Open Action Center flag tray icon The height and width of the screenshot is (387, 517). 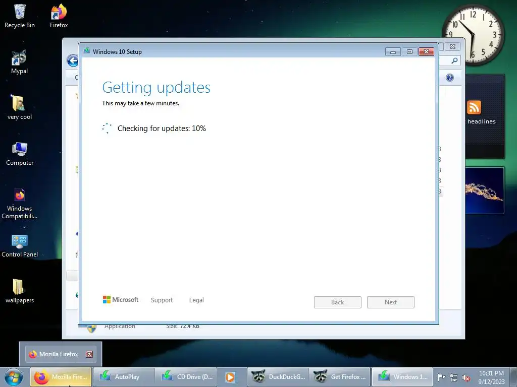(441, 377)
